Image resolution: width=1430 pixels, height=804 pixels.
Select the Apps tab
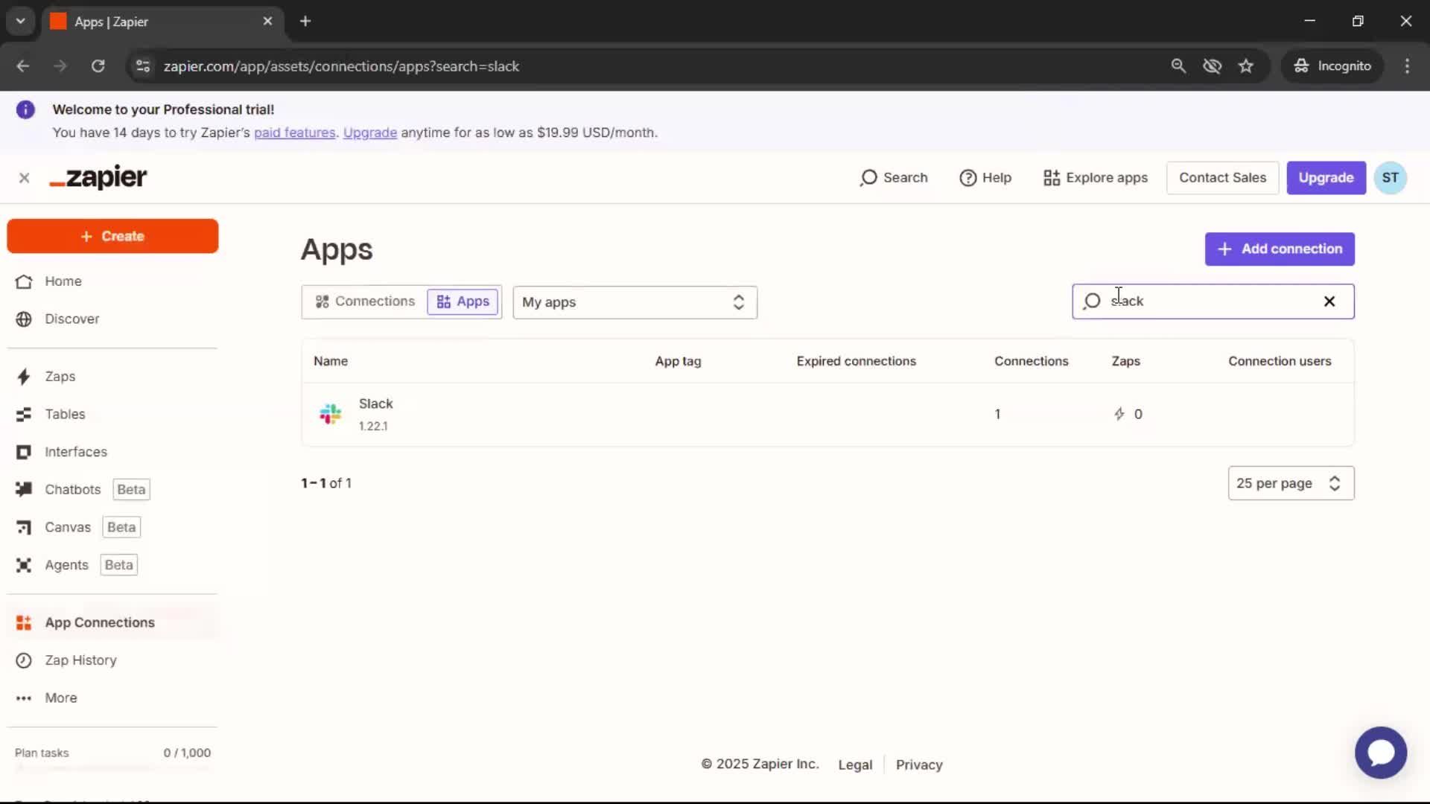(463, 301)
